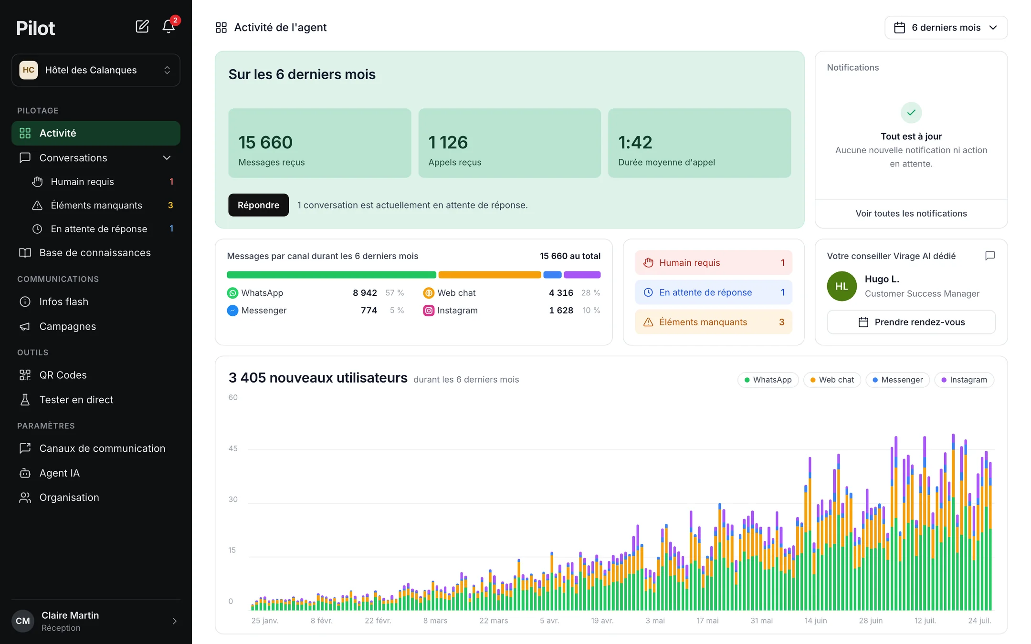Click the Web chat globe icon

(429, 293)
